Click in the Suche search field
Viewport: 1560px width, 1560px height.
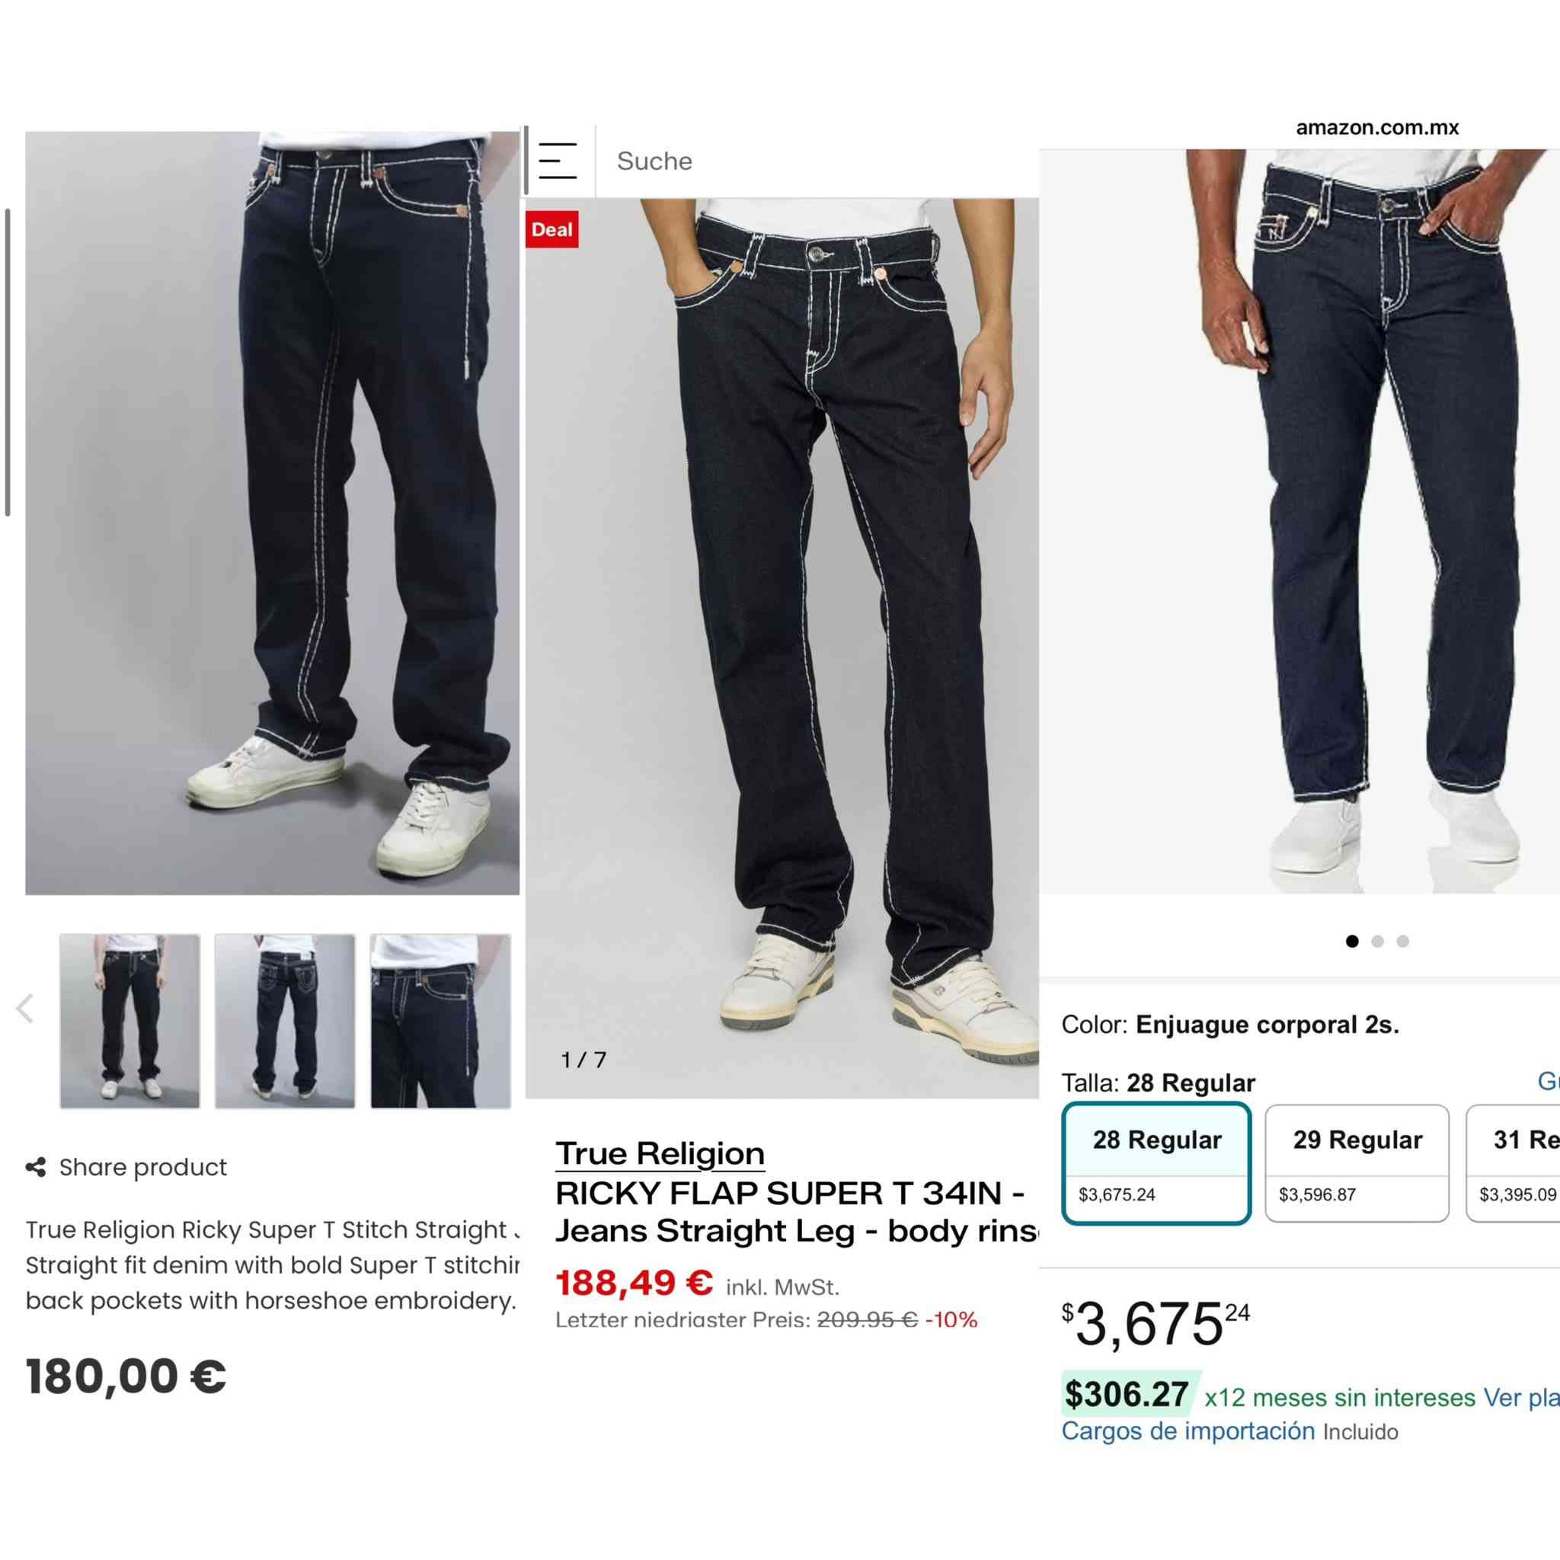pos(817,161)
